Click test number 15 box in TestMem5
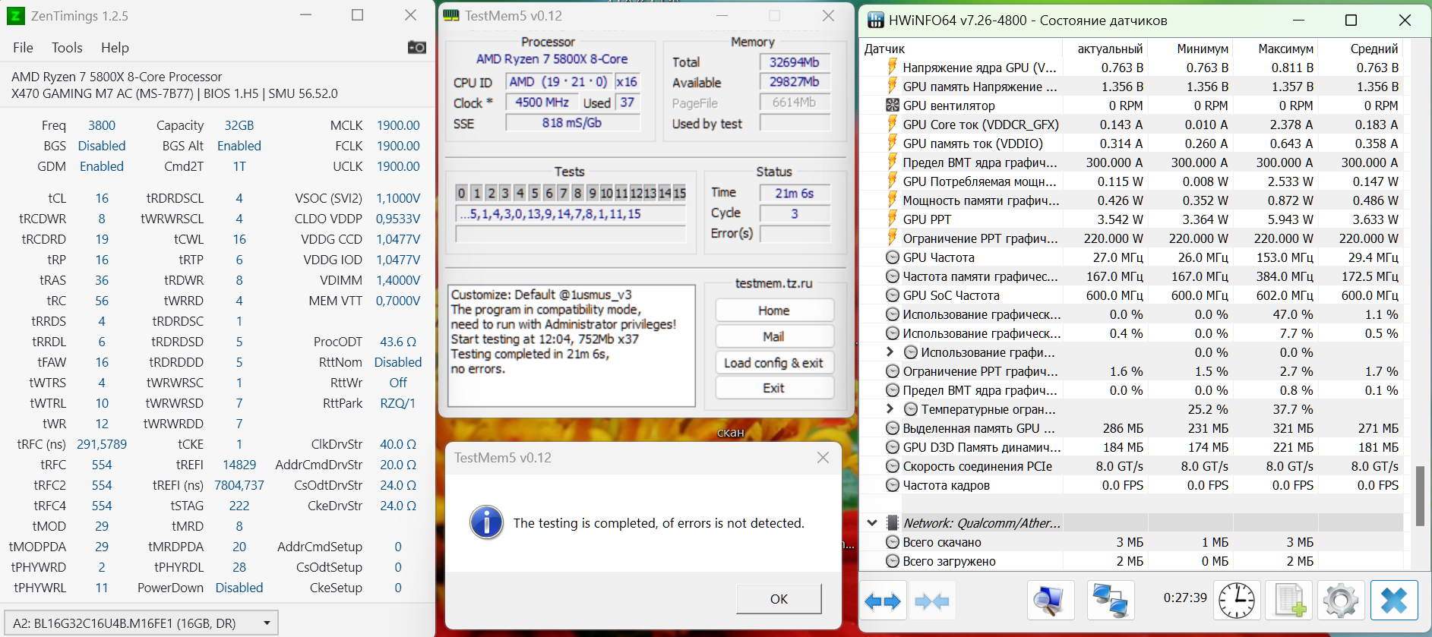1432x637 pixels. coord(679,193)
